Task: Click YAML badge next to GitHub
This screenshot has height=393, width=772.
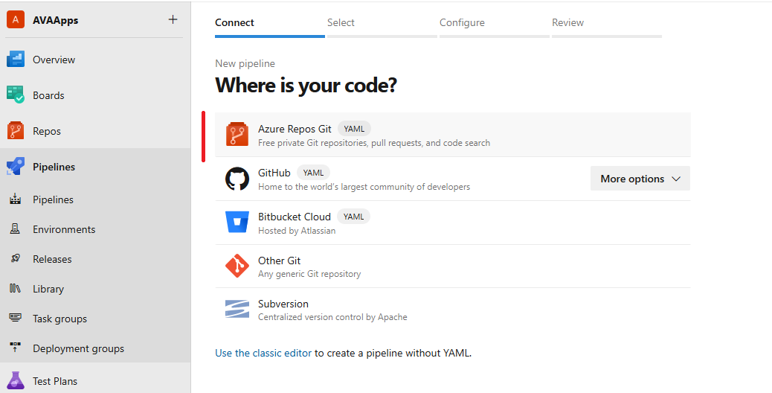Action: pyautogui.click(x=313, y=173)
